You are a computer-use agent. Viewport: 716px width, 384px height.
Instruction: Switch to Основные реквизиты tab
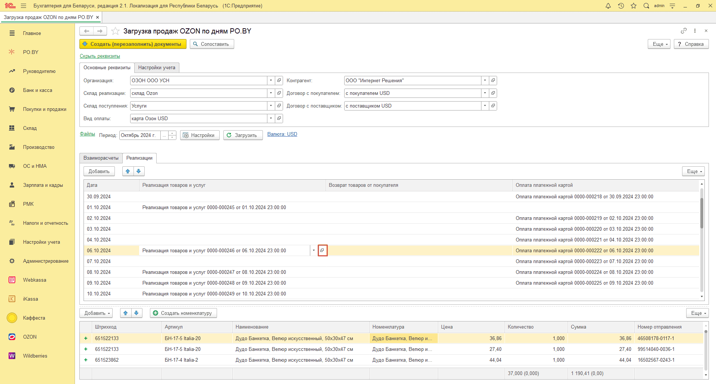tap(107, 67)
